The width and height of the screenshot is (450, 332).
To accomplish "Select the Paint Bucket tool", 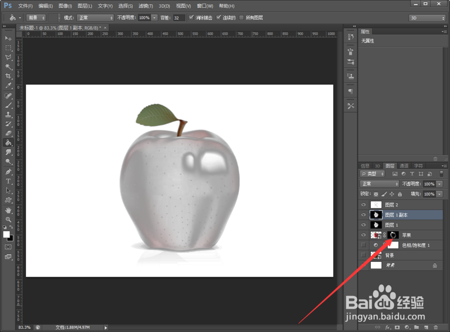I will coord(8,143).
